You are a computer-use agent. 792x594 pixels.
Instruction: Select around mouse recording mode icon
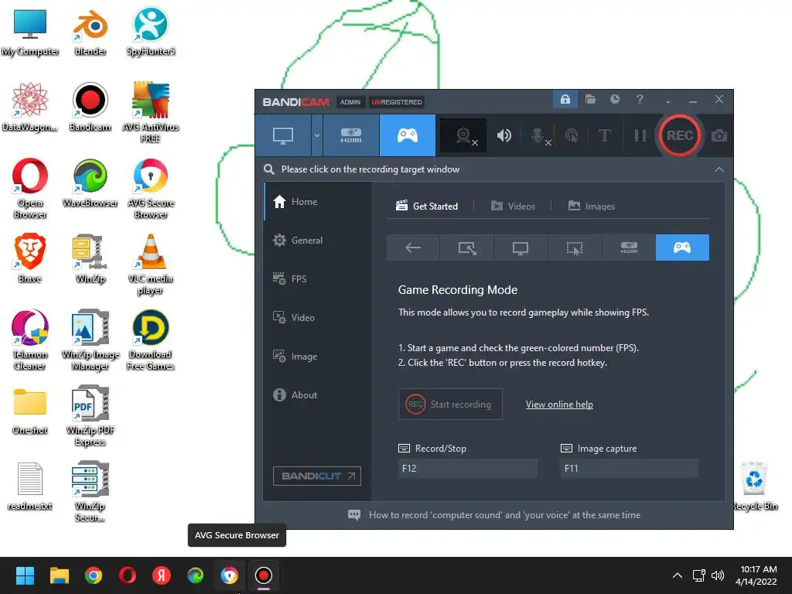click(x=575, y=247)
